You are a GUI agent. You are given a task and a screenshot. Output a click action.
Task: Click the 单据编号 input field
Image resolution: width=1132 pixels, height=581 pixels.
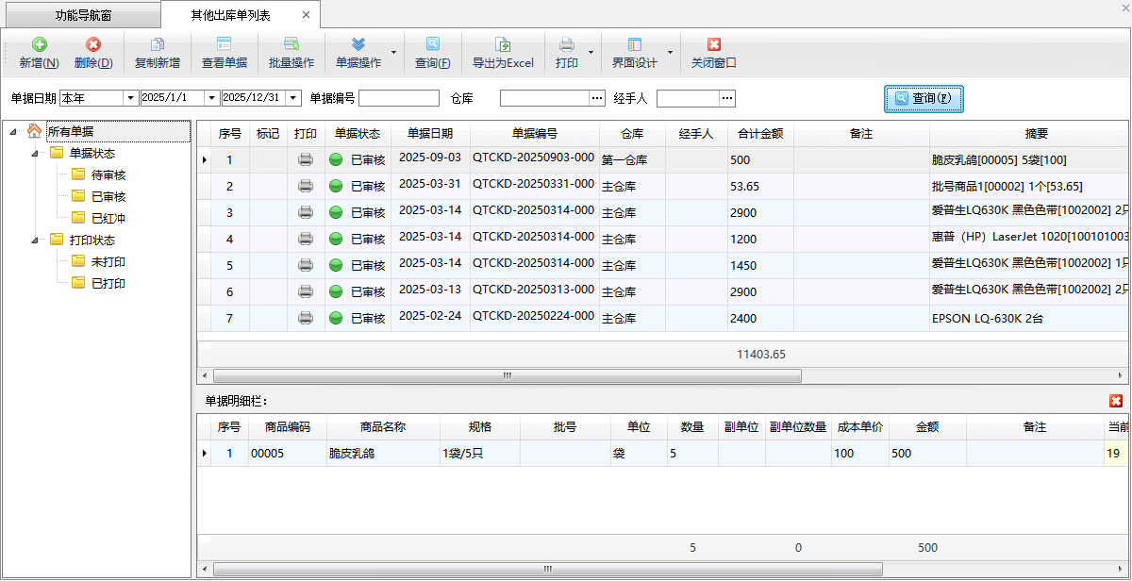pyautogui.click(x=398, y=98)
